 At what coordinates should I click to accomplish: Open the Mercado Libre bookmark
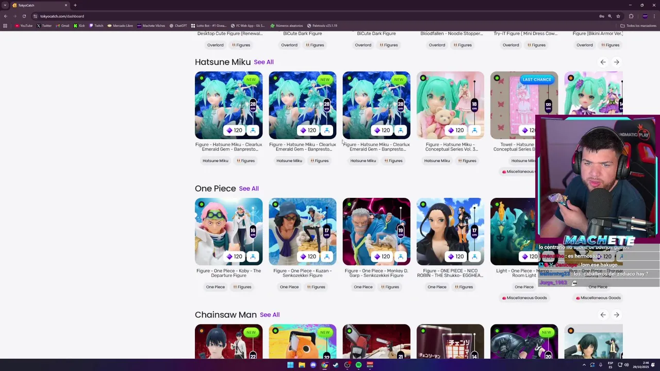(120, 26)
